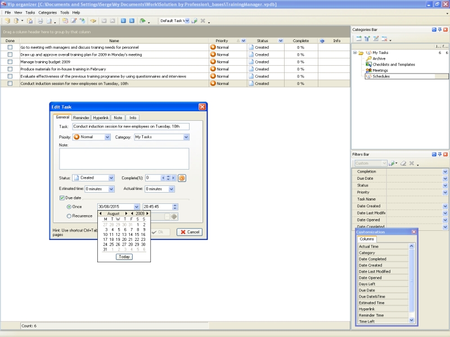
Task: Click the Today button in calendar
Action: click(124, 257)
